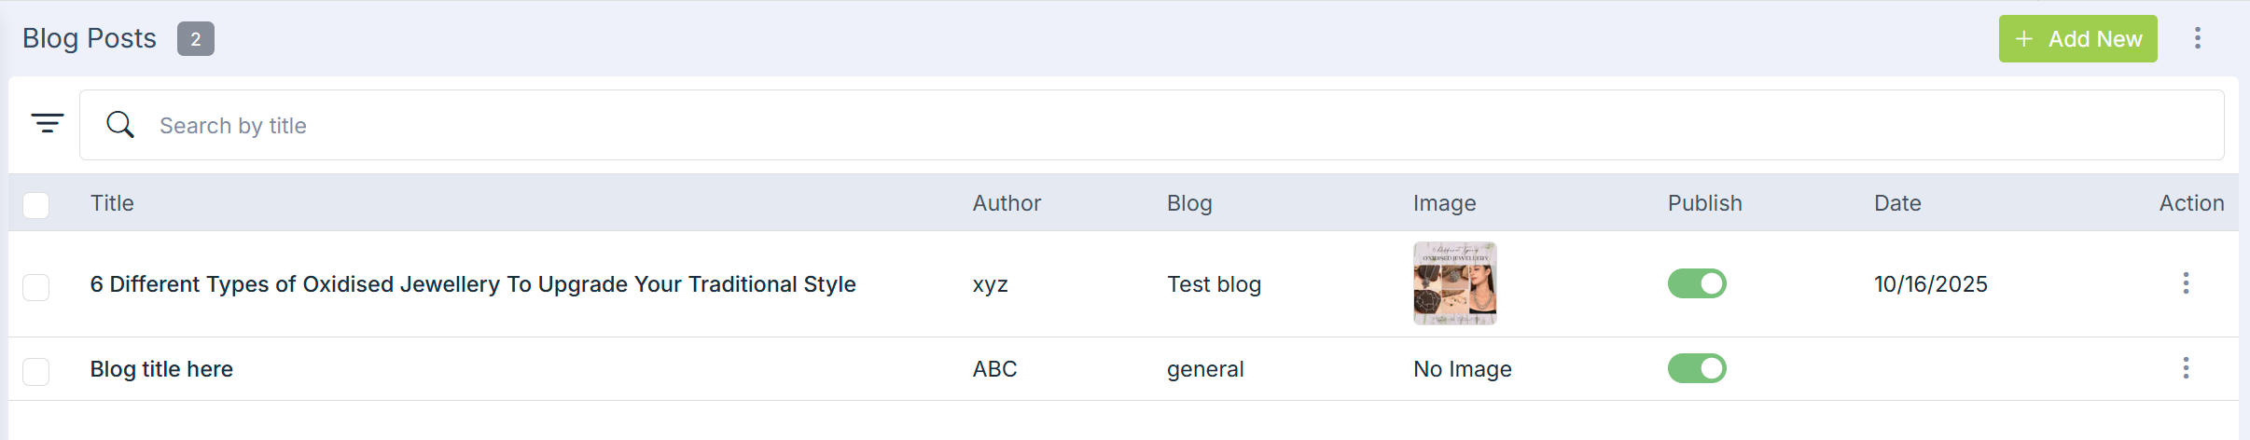Sort by the Date column header

point(1897,203)
